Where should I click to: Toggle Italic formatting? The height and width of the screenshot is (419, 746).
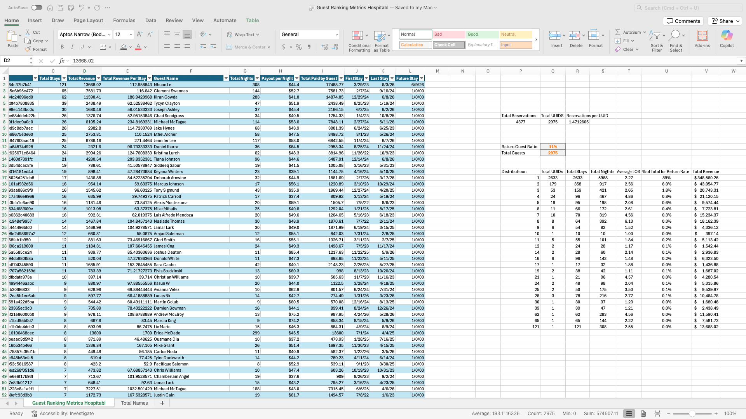(x=72, y=47)
